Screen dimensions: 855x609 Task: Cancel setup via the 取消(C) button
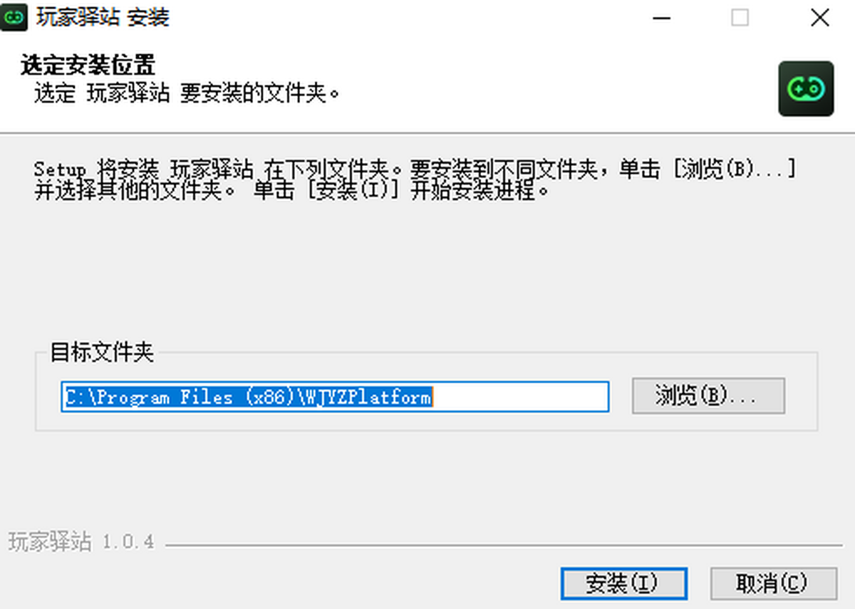tap(774, 584)
